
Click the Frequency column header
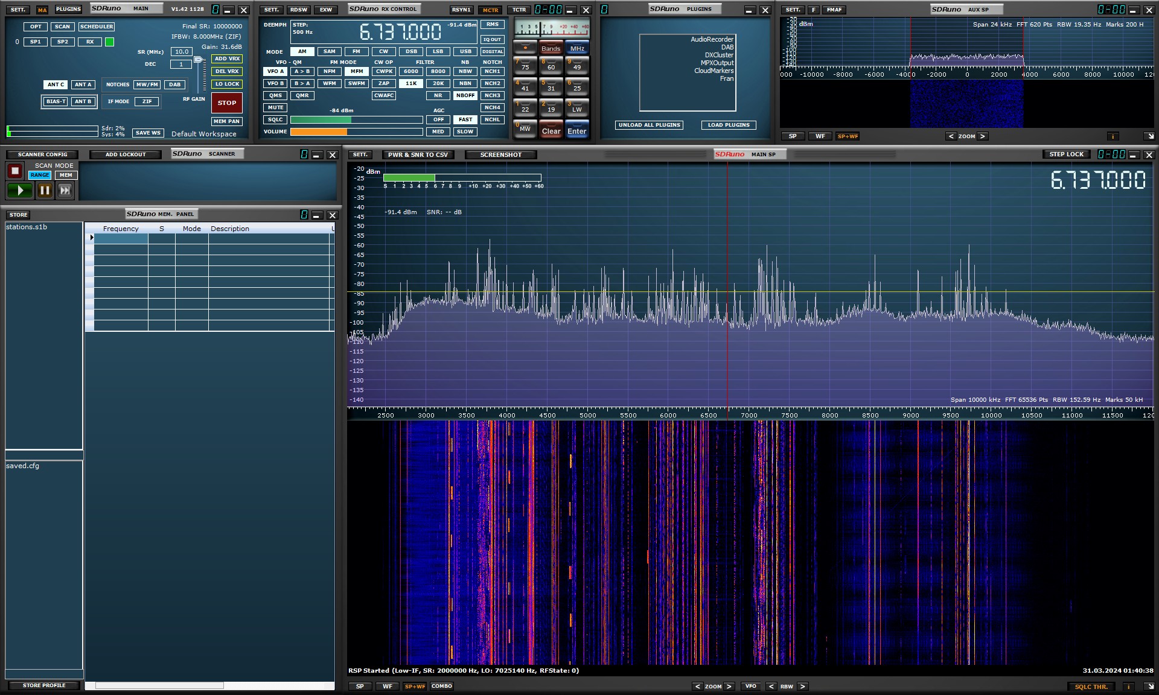pyautogui.click(x=121, y=229)
